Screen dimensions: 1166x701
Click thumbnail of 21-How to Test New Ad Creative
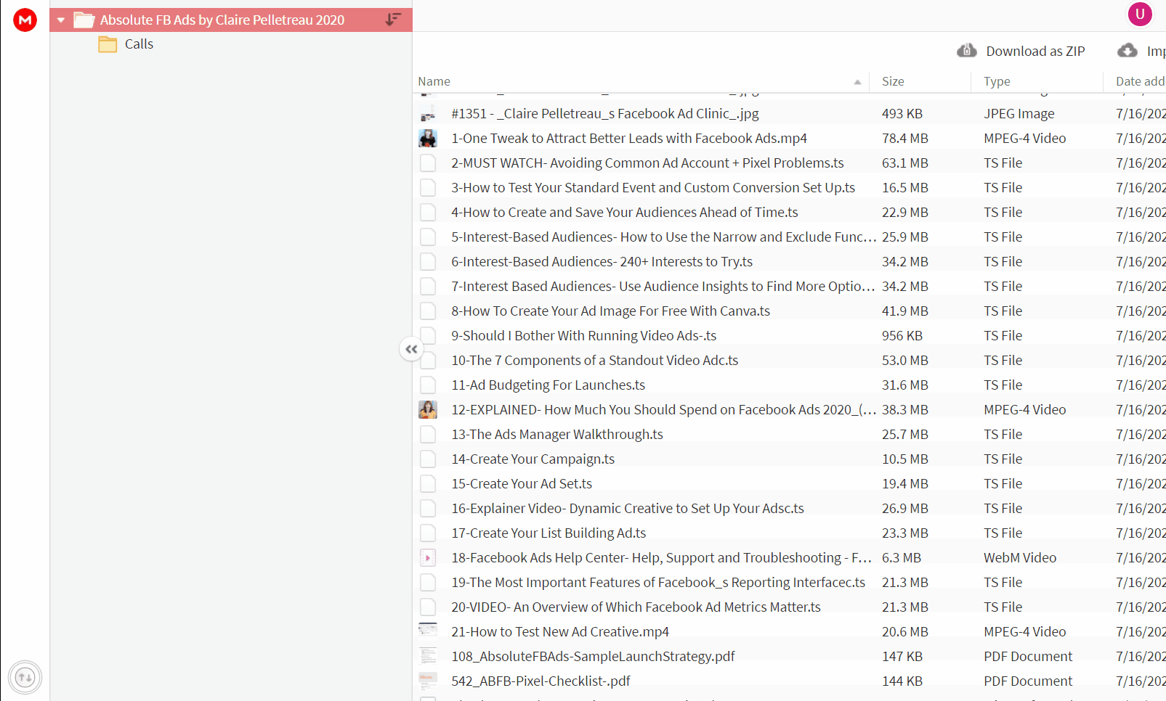tap(428, 631)
